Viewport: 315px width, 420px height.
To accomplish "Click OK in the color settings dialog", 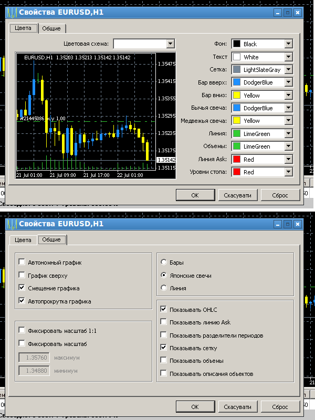I will pyautogui.click(x=195, y=195).
